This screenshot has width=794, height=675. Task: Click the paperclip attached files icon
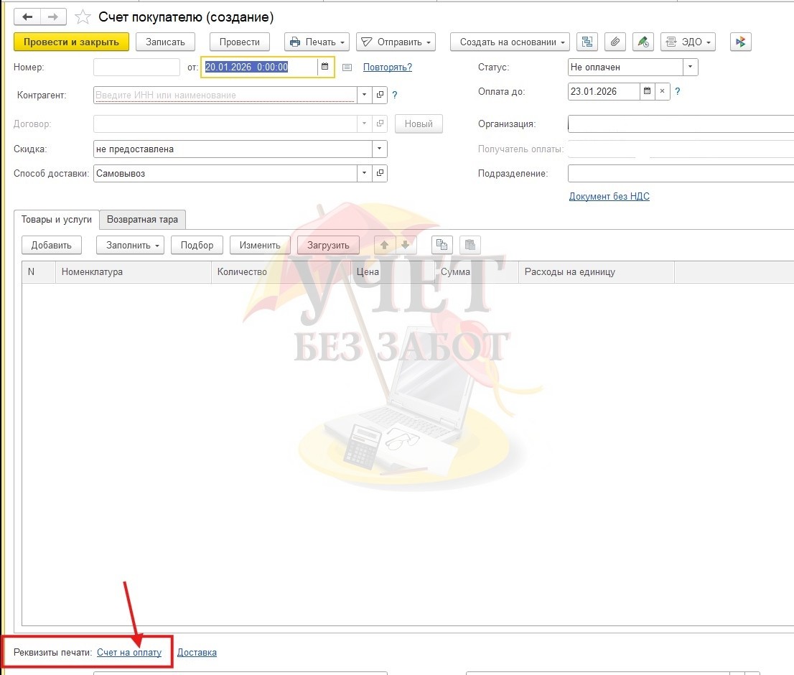point(615,42)
